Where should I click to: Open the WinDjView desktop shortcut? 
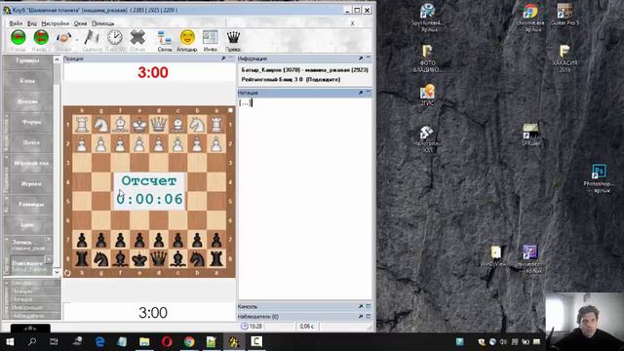pos(494,255)
